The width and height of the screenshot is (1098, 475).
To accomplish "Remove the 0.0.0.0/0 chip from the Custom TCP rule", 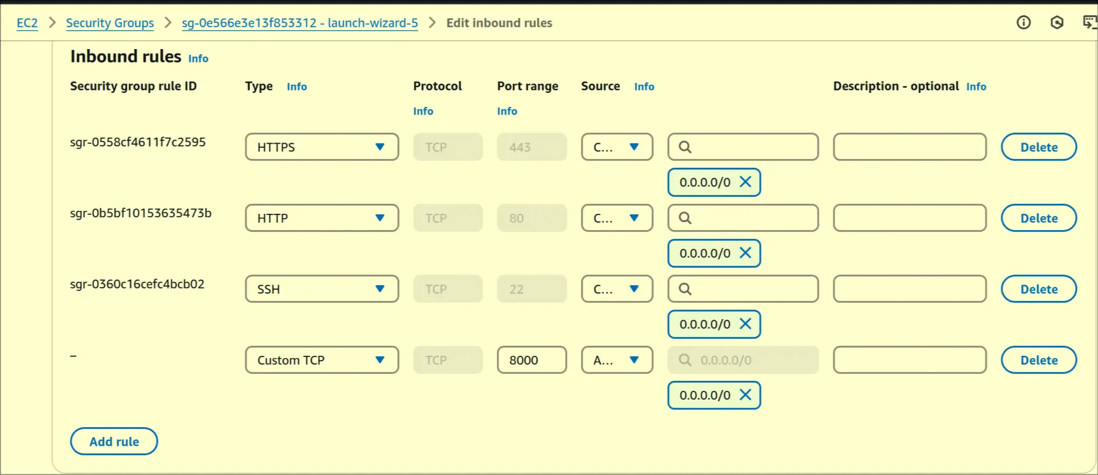I will click(x=745, y=395).
